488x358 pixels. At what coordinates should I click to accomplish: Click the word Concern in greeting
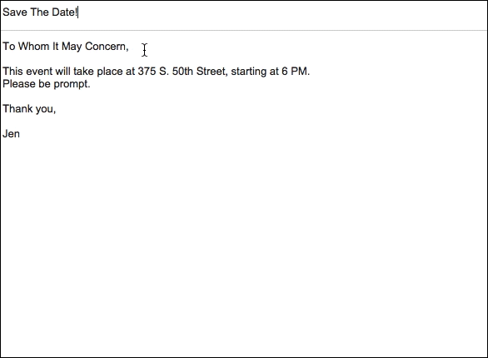(x=106, y=47)
